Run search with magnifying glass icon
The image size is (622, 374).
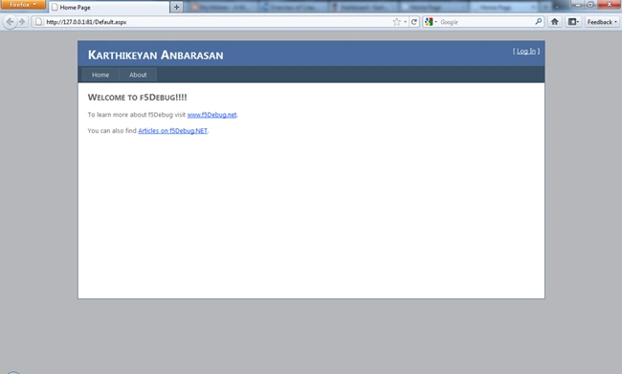click(539, 21)
